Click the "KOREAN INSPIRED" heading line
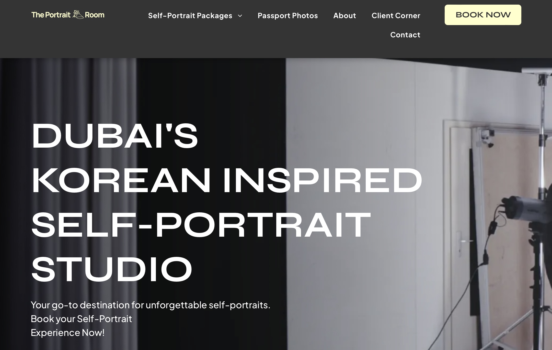This screenshot has width=552, height=350. 227,180
